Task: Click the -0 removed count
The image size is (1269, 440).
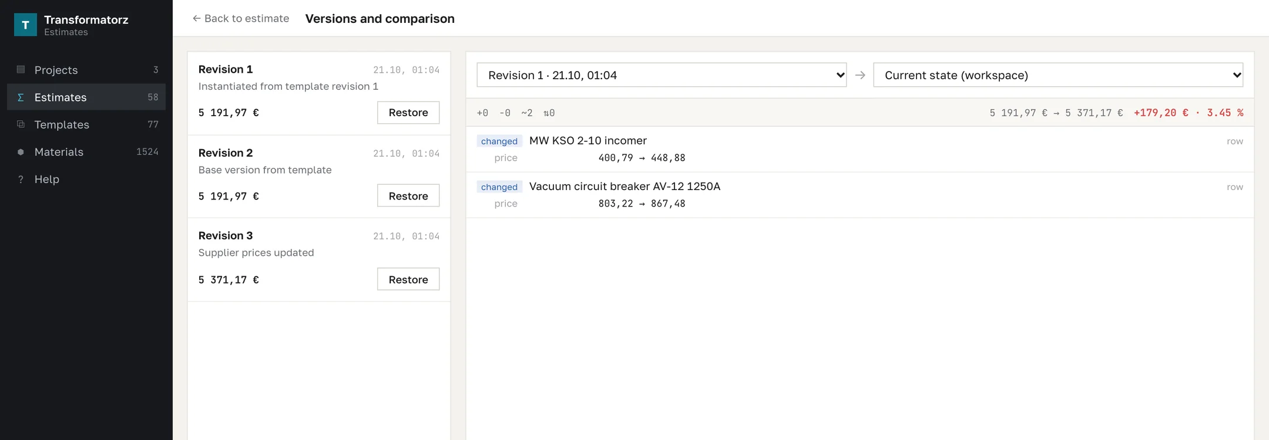Action: [505, 113]
